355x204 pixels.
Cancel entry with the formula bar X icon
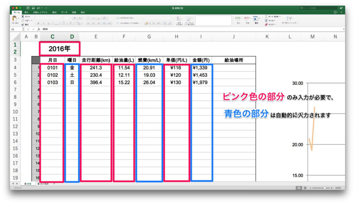[x=28, y=29]
